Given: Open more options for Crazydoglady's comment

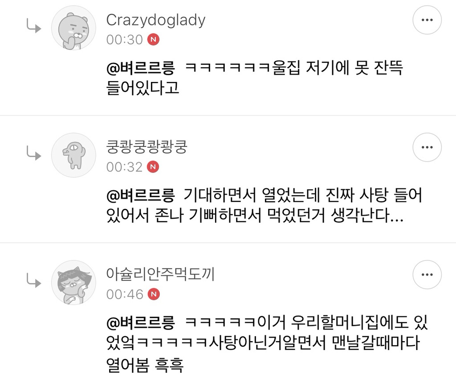Looking at the screenshot, I should [x=427, y=20].
